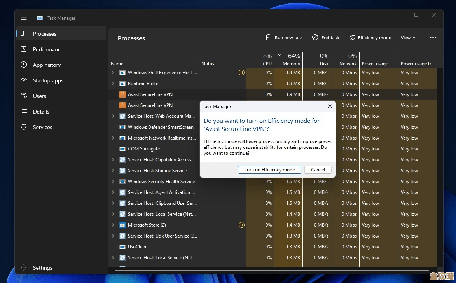The height and width of the screenshot is (283, 456).
Task: Expand the Runtime Broker process row
Action: [113, 84]
